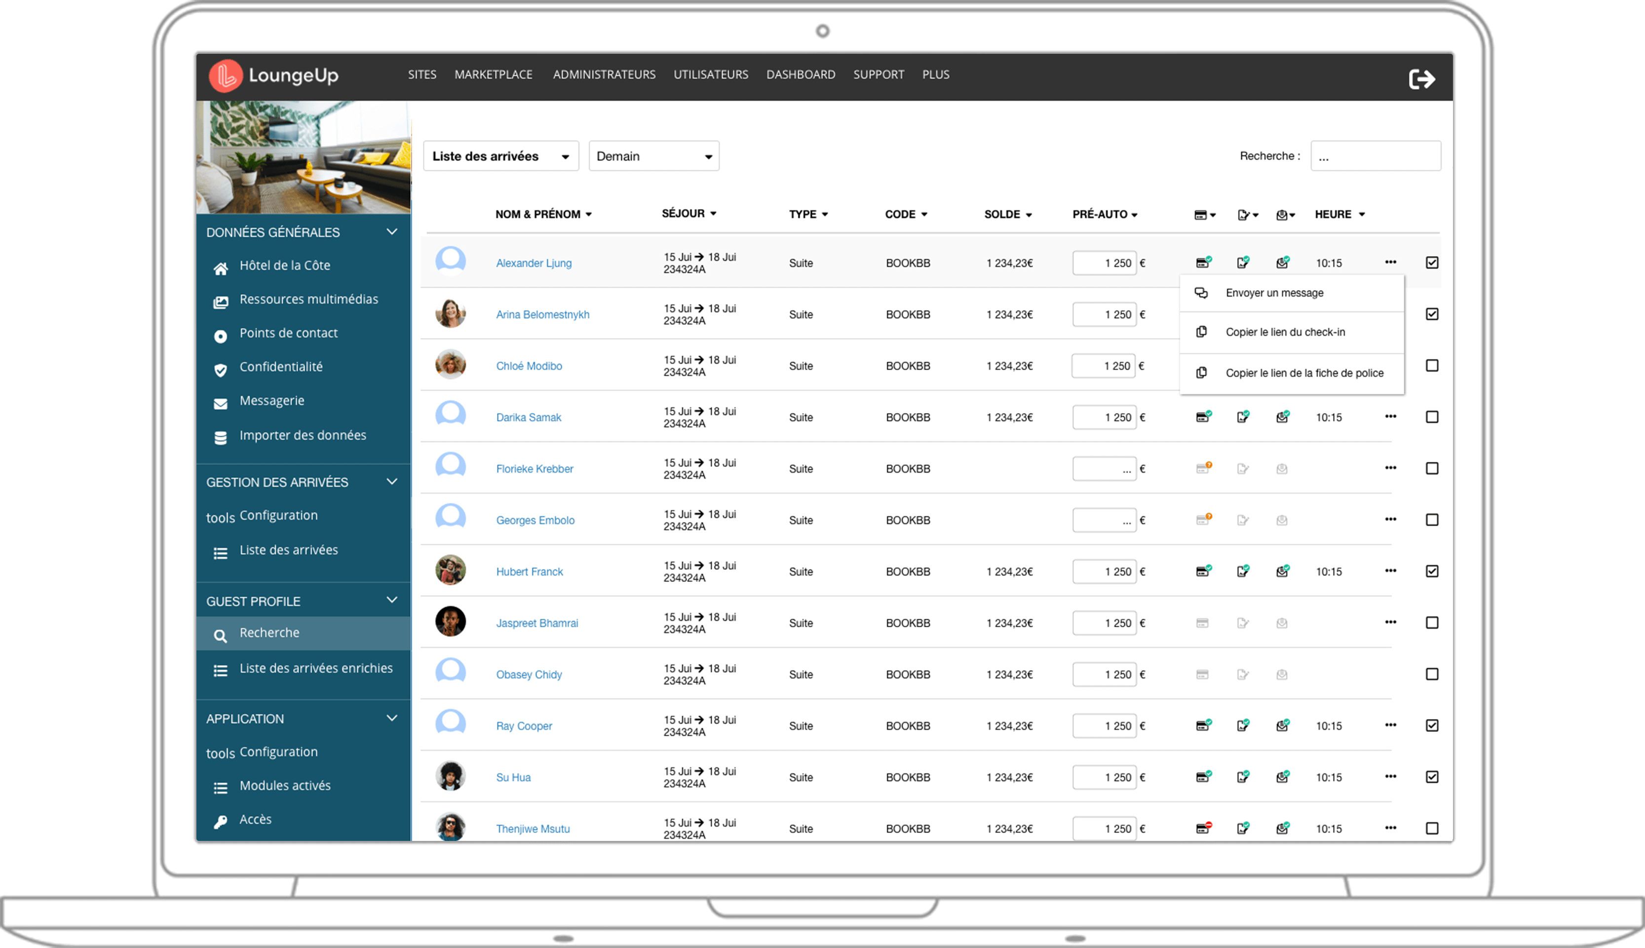Image resolution: width=1645 pixels, height=948 pixels.
Task: Click the signed form icon for Hubert Franck
Action: click(x=1243, y=571)
